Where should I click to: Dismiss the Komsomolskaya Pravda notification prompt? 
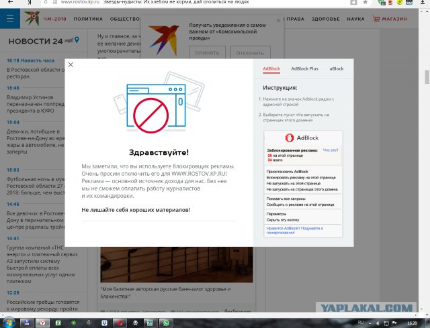pos(278,21)
